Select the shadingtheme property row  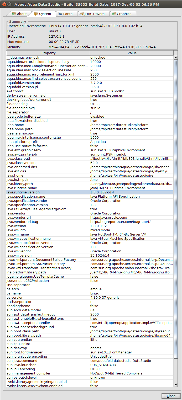click(90, 306)
